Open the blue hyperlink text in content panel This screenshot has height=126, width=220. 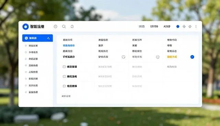click(69, 46)
